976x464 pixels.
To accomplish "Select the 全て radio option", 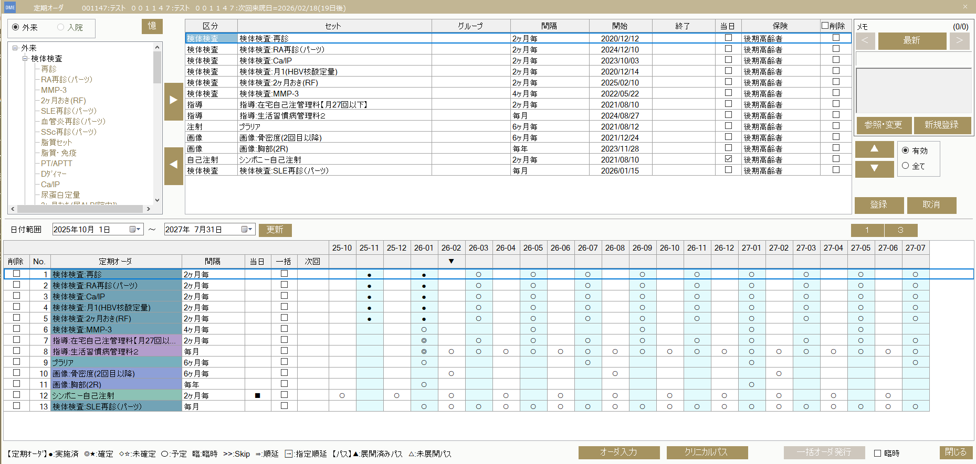I will [905, 166].
